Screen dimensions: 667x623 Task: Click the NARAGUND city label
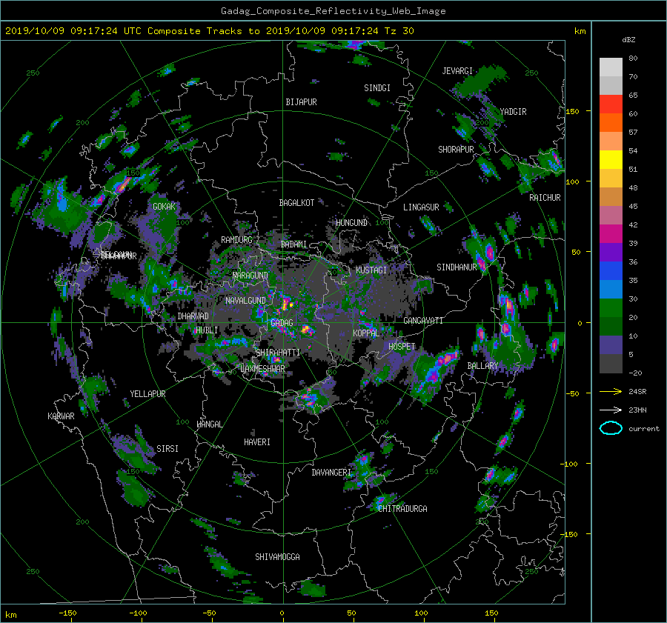(x=250, y=276)
